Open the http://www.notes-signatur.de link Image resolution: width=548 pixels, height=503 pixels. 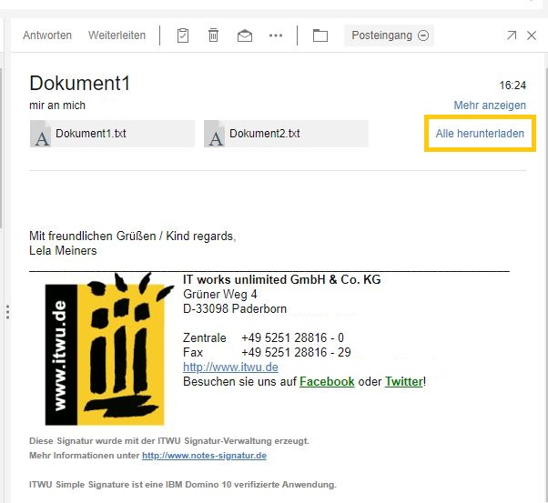[204, 456]
